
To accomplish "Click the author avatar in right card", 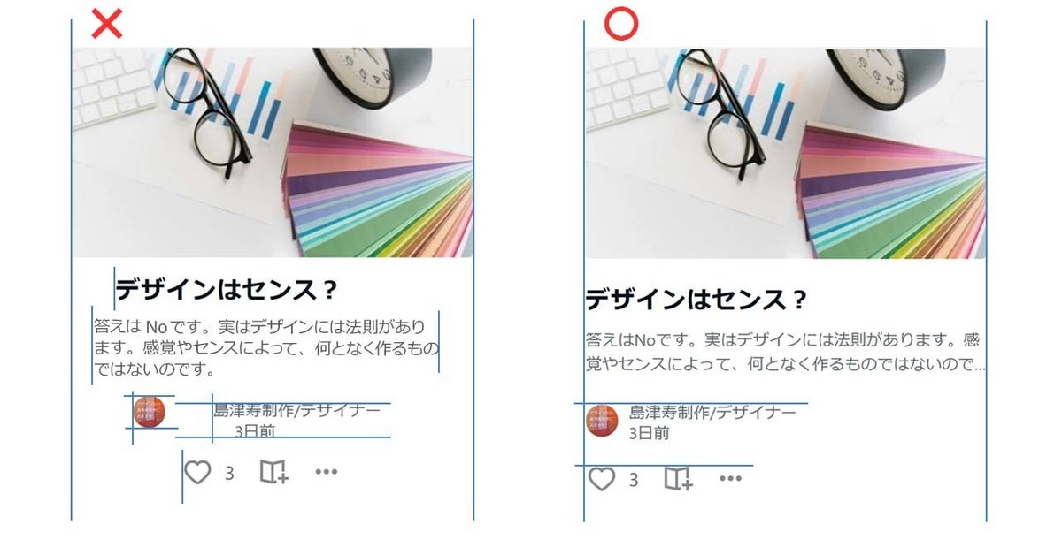I will 602,421.
